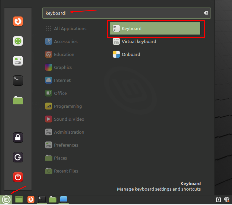This screenshot has width=232, height=205.
Task: Select the Sound & Video category
Action: pos(65,119)
